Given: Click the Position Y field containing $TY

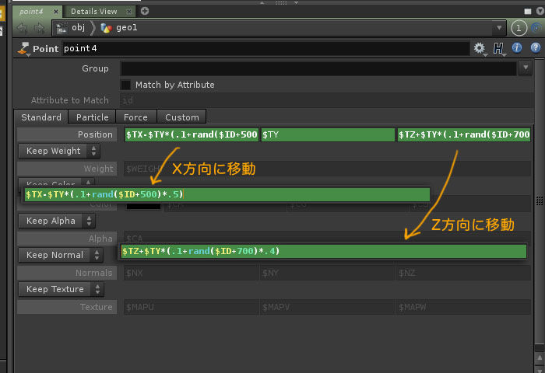Looking at the screenshot, I should [x=327, y=135].
